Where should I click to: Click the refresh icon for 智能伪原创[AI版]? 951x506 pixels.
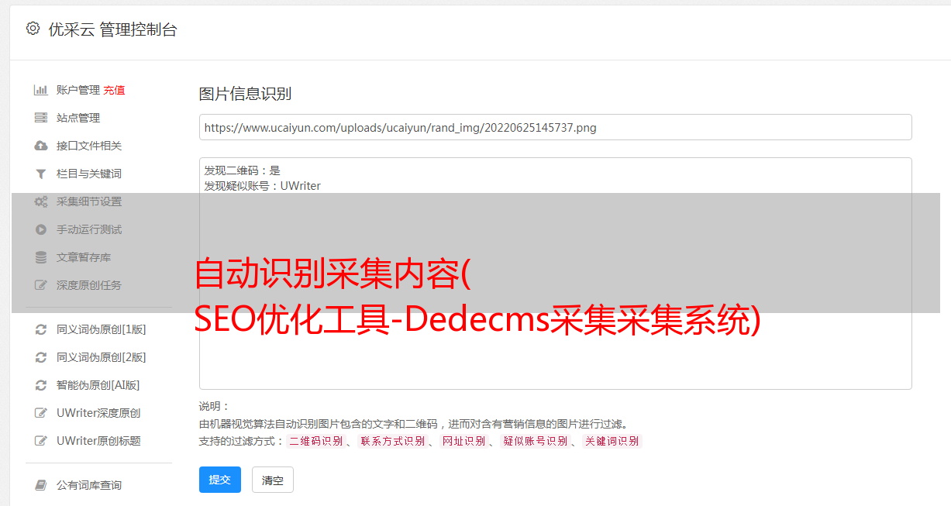coord(41,385)
